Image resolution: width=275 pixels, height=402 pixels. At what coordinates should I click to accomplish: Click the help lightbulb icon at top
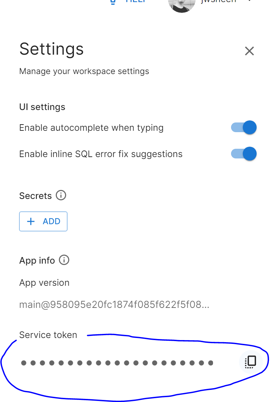coord(113,2)
